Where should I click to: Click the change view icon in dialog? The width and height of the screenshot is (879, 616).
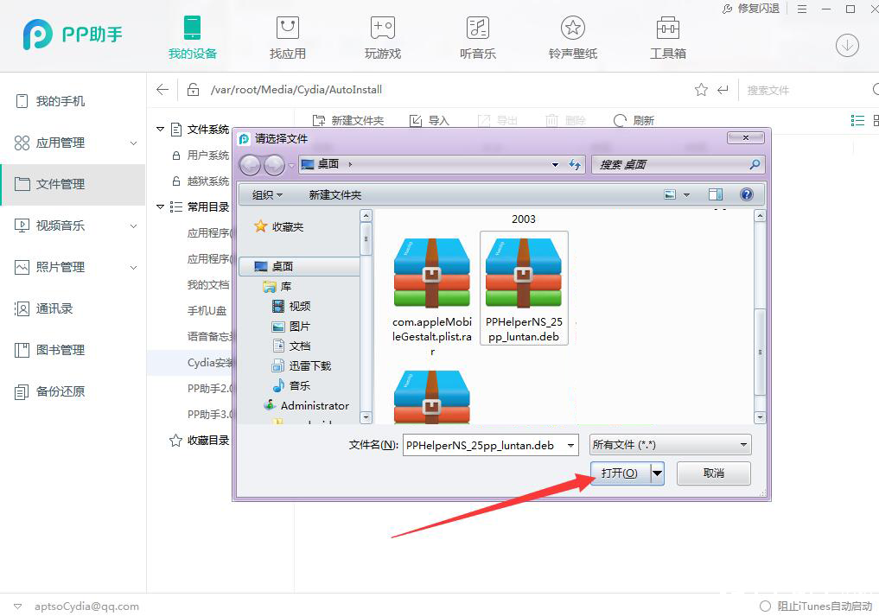670,194
